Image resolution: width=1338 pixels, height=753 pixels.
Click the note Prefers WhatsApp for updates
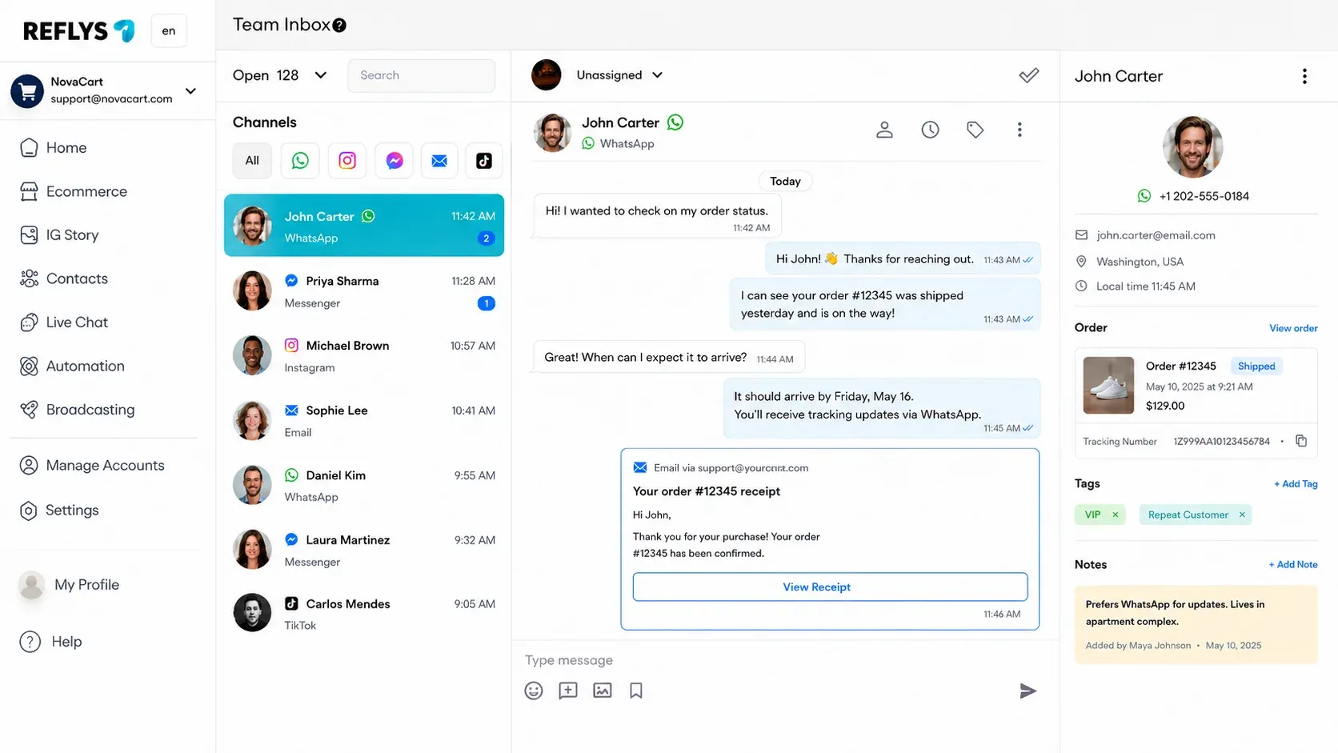(1196, 625)
